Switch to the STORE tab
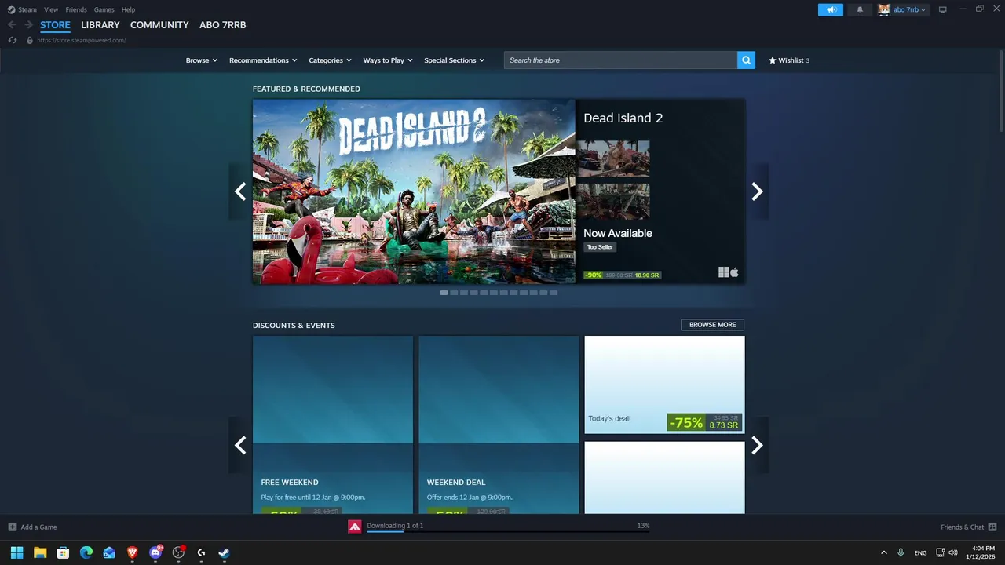This screenshot has width=1005, height=565. coord(55,25)
